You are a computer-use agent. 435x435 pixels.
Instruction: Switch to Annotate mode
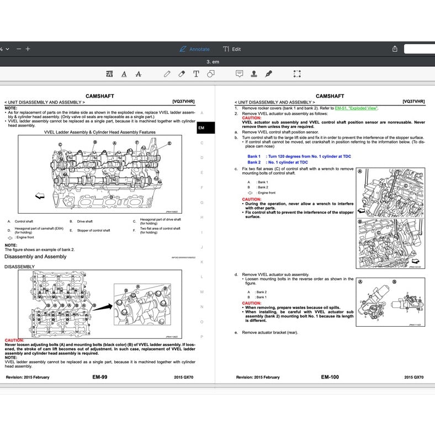pyautogui.click(x=194, y=49)
